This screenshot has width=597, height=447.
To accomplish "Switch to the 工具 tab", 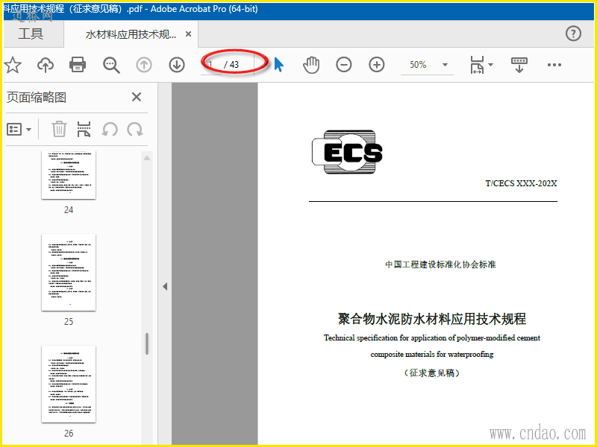I will (x=31, y=34).
